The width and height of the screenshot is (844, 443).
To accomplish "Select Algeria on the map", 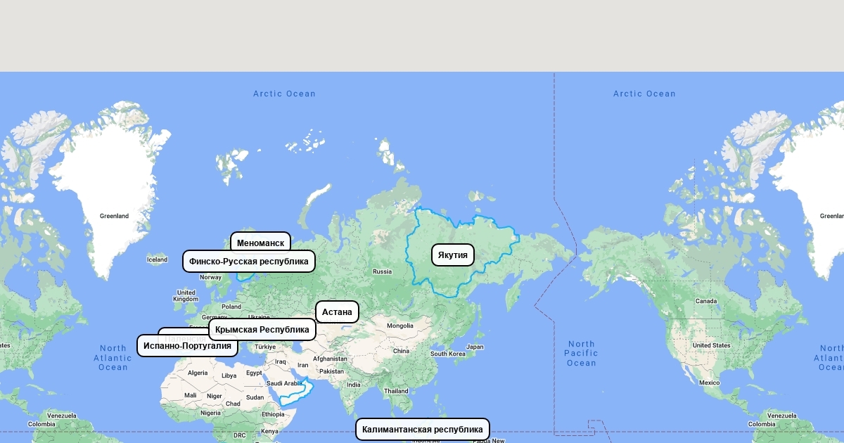I will coord(197,373).
